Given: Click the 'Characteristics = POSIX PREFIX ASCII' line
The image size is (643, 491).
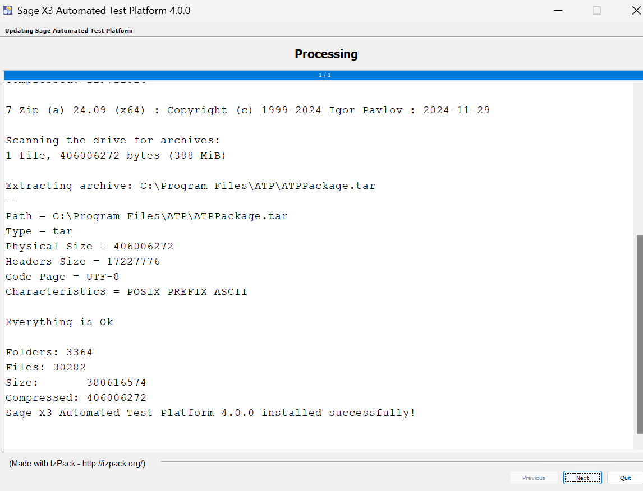Looking at the screenshot, I should tap(127, 292).
